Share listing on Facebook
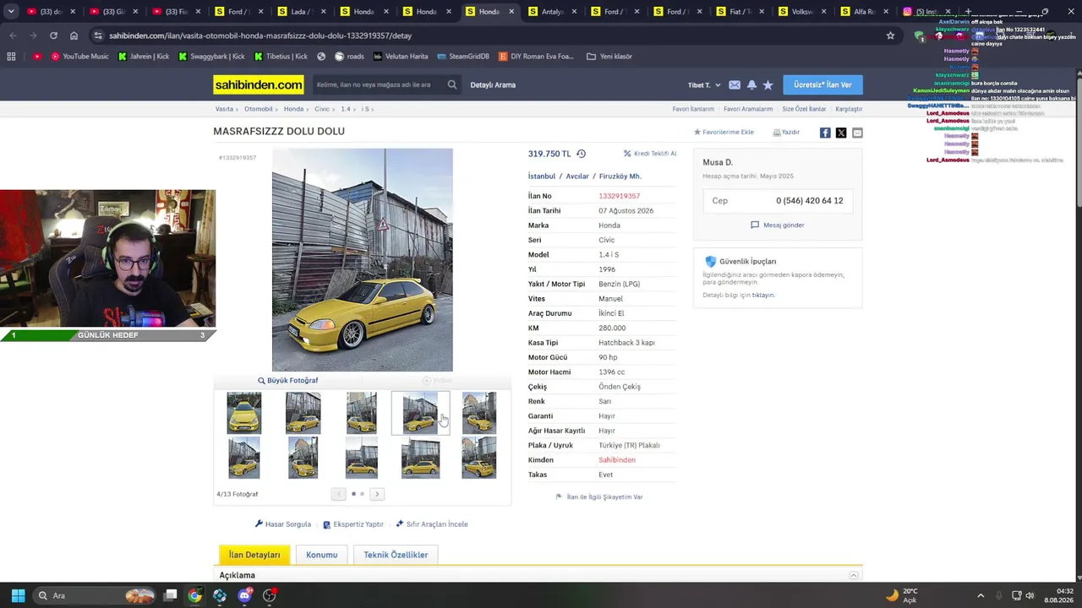Screen dimensions: 1082x608 825,133
